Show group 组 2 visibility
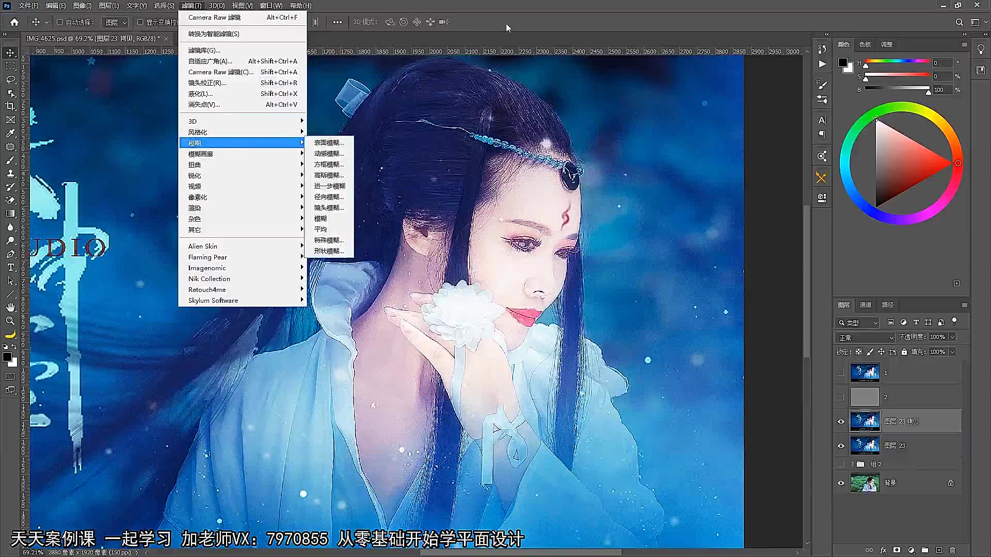Screen dimensions: 991x557 pyautogui.click(x=841, y=464)
